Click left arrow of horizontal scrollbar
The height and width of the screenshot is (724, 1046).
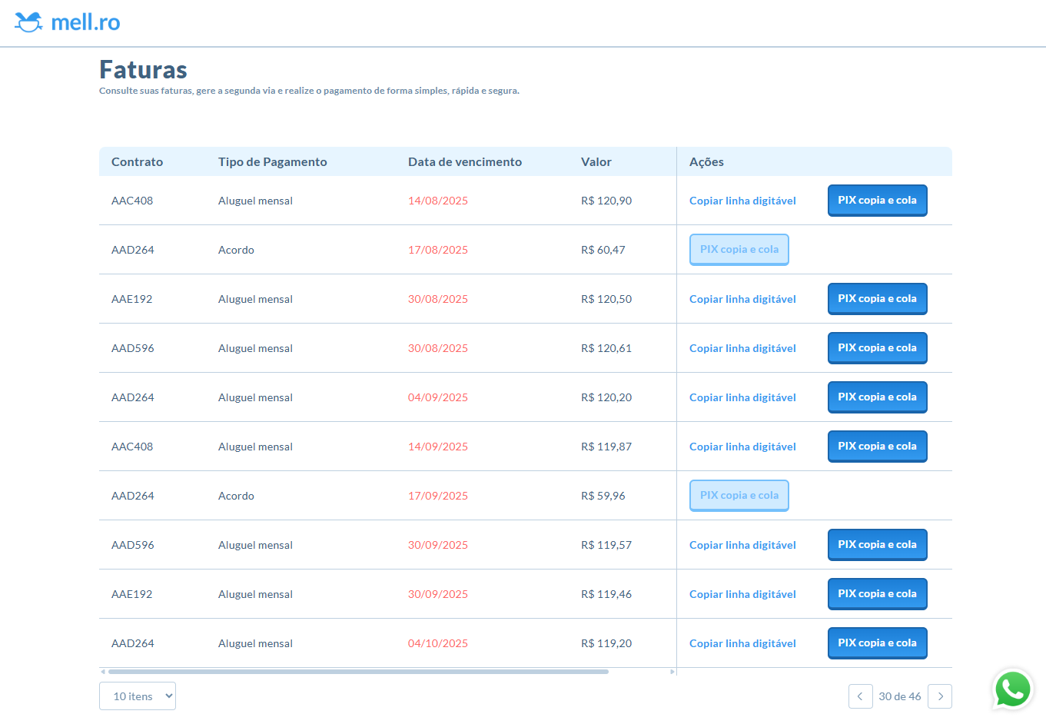click(103, 672)
